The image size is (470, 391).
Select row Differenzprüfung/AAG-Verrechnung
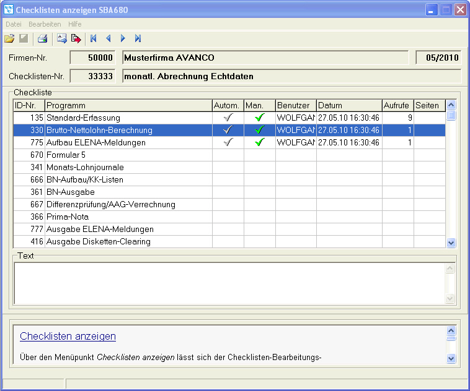[x=229, y=204]
